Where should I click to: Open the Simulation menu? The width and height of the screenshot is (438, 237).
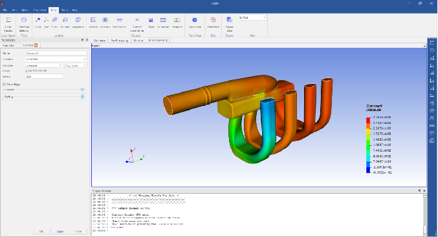click(x=39, y=10)
